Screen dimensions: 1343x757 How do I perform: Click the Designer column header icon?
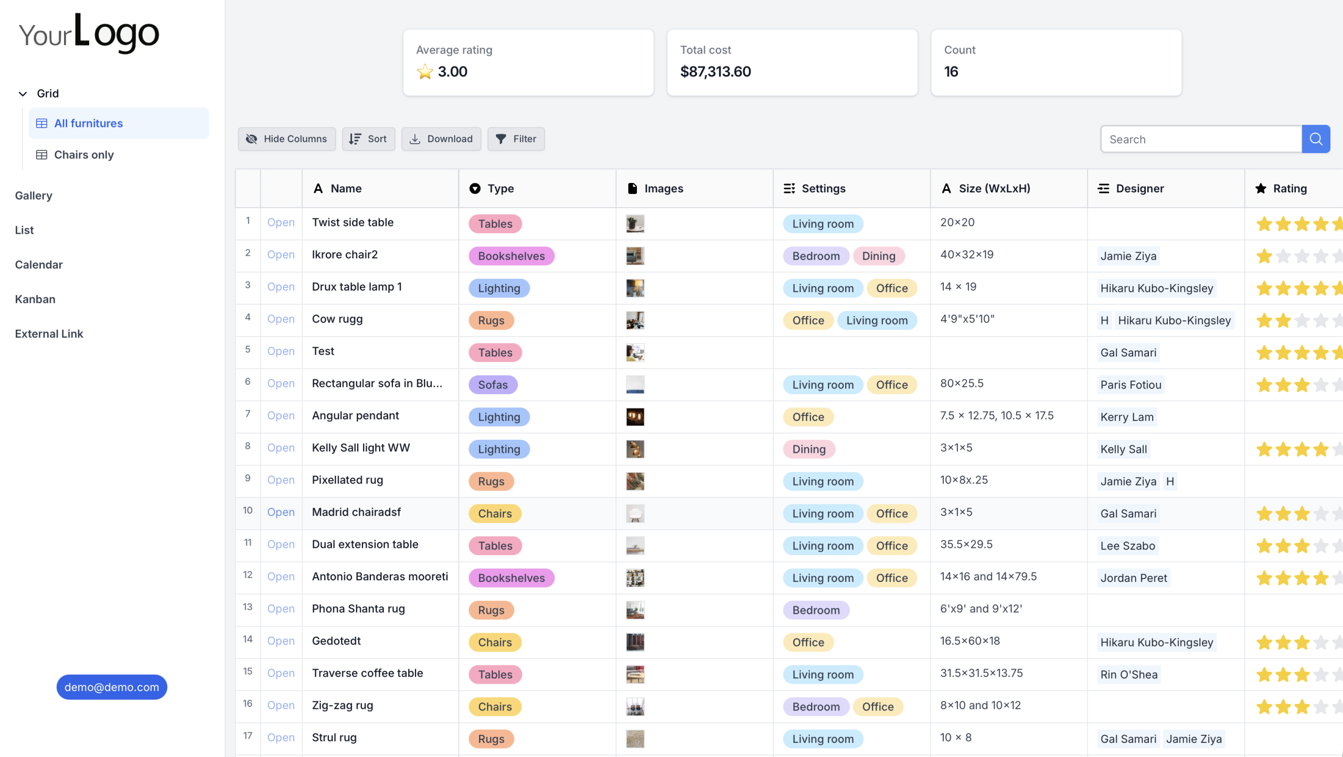tap(1104, 188)
